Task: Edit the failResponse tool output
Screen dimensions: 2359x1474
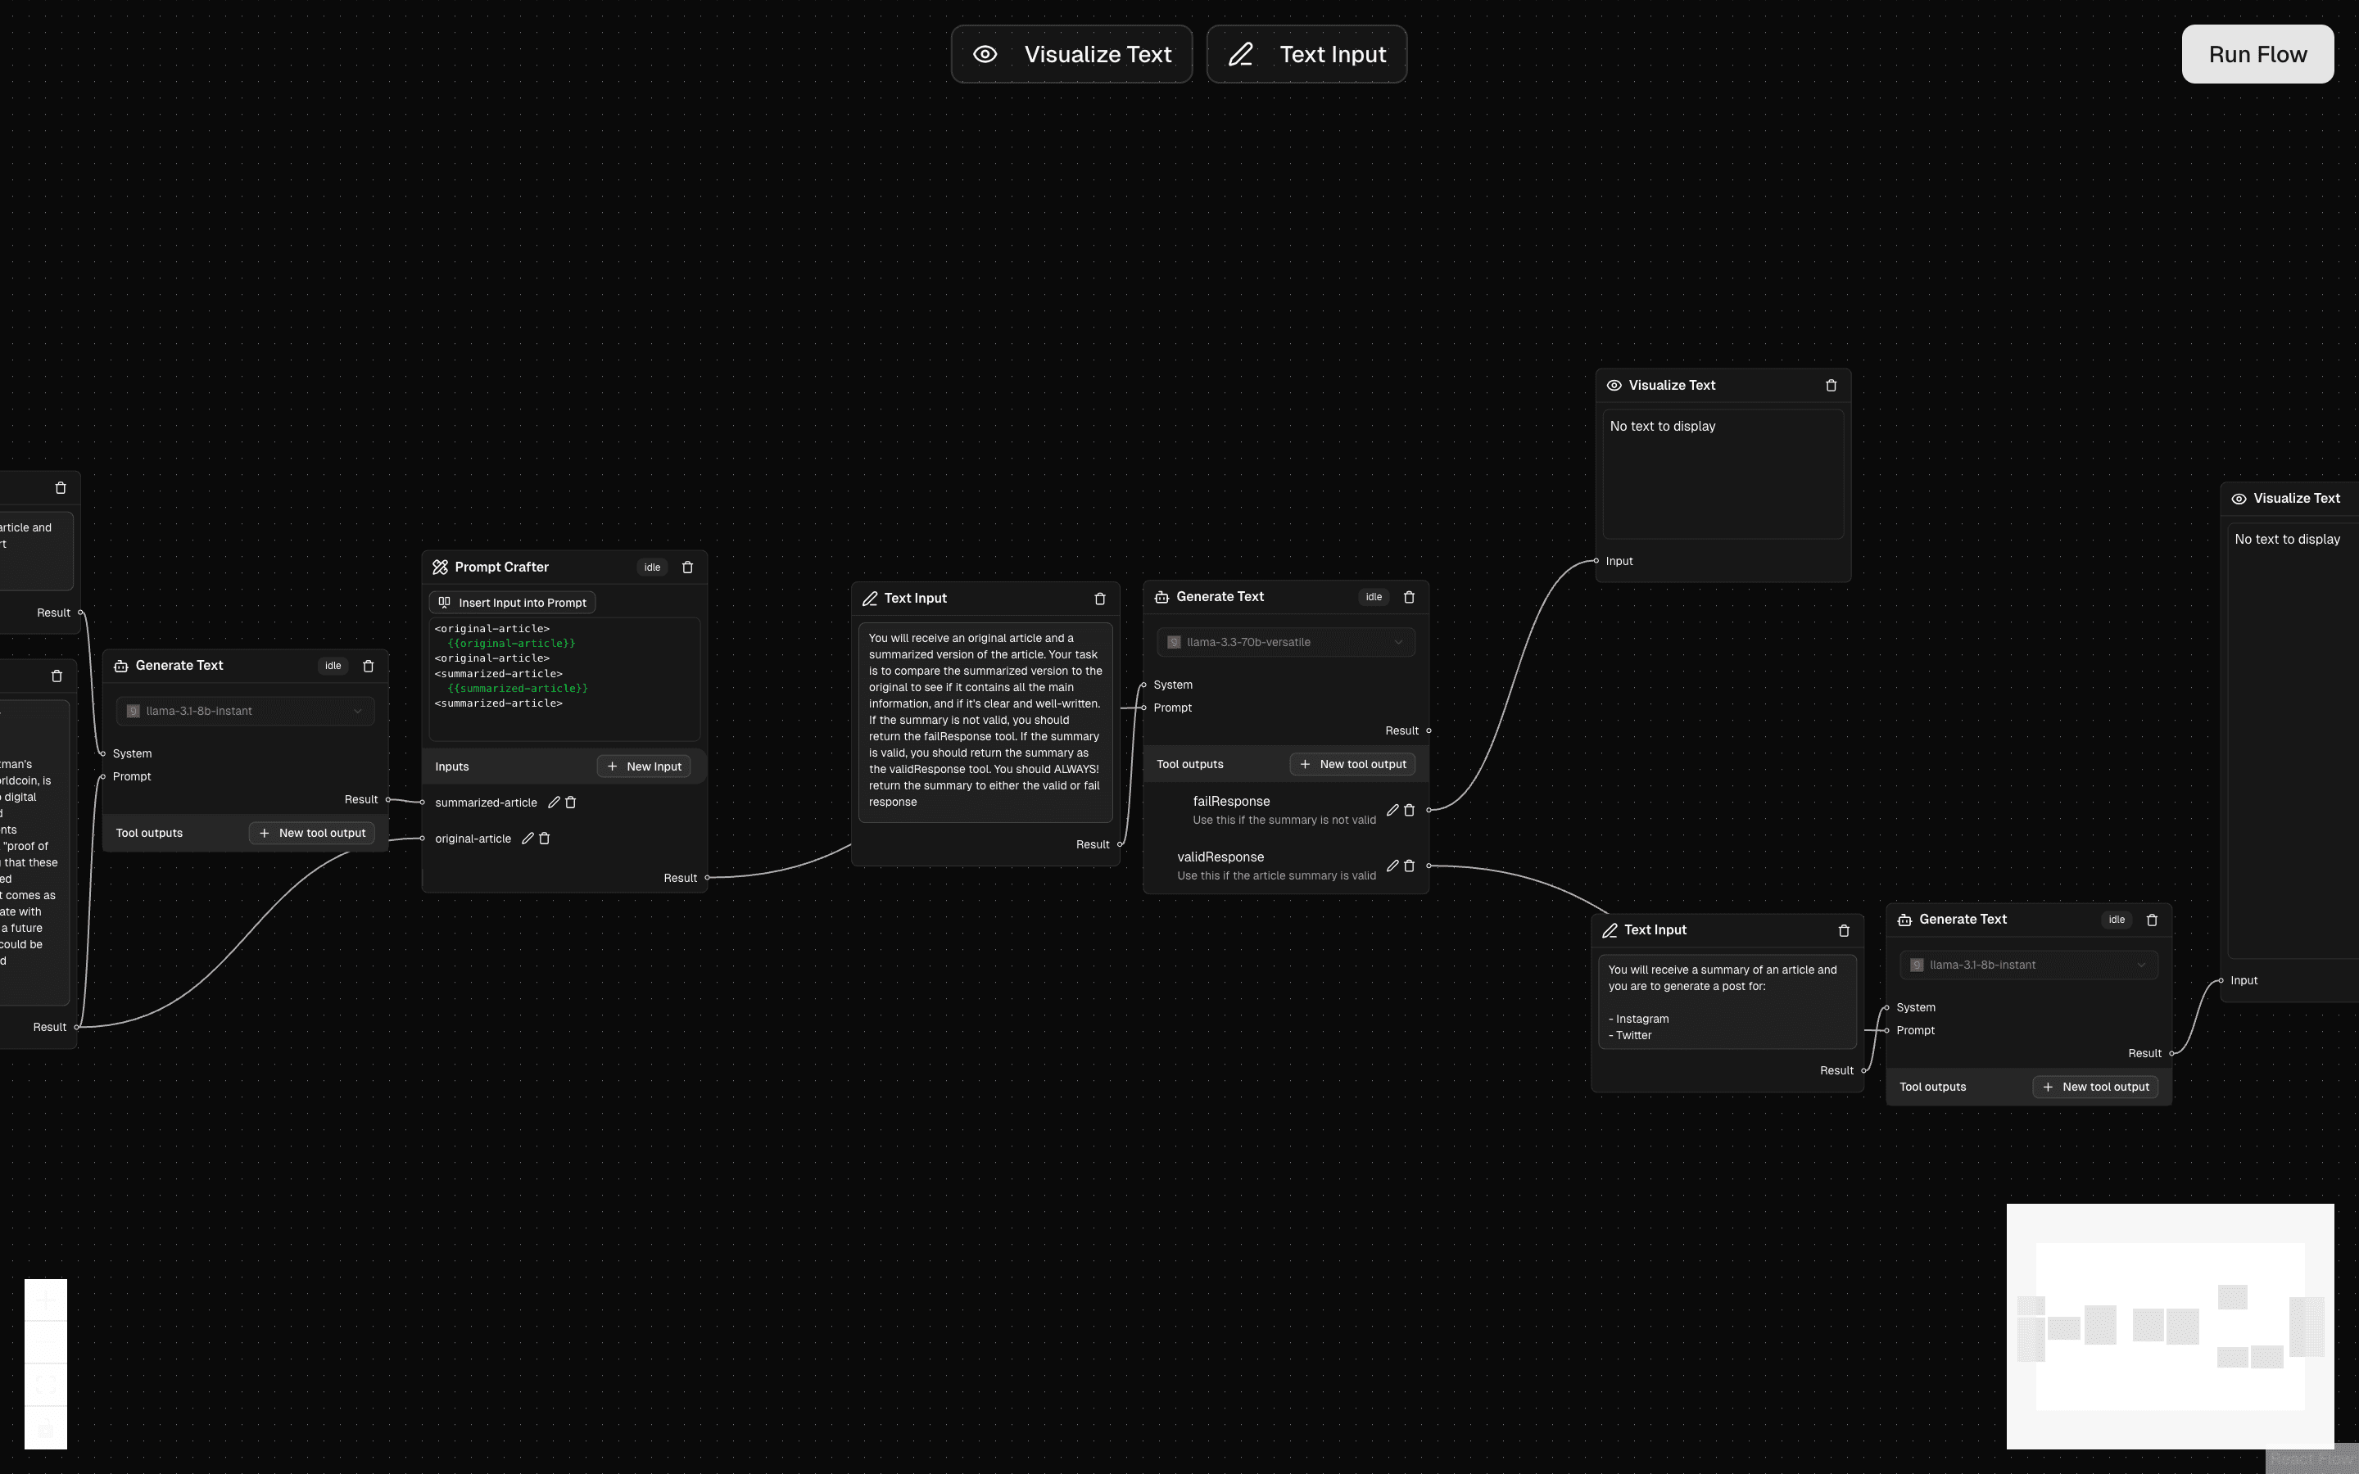Action: click(x=1392, y=810)
